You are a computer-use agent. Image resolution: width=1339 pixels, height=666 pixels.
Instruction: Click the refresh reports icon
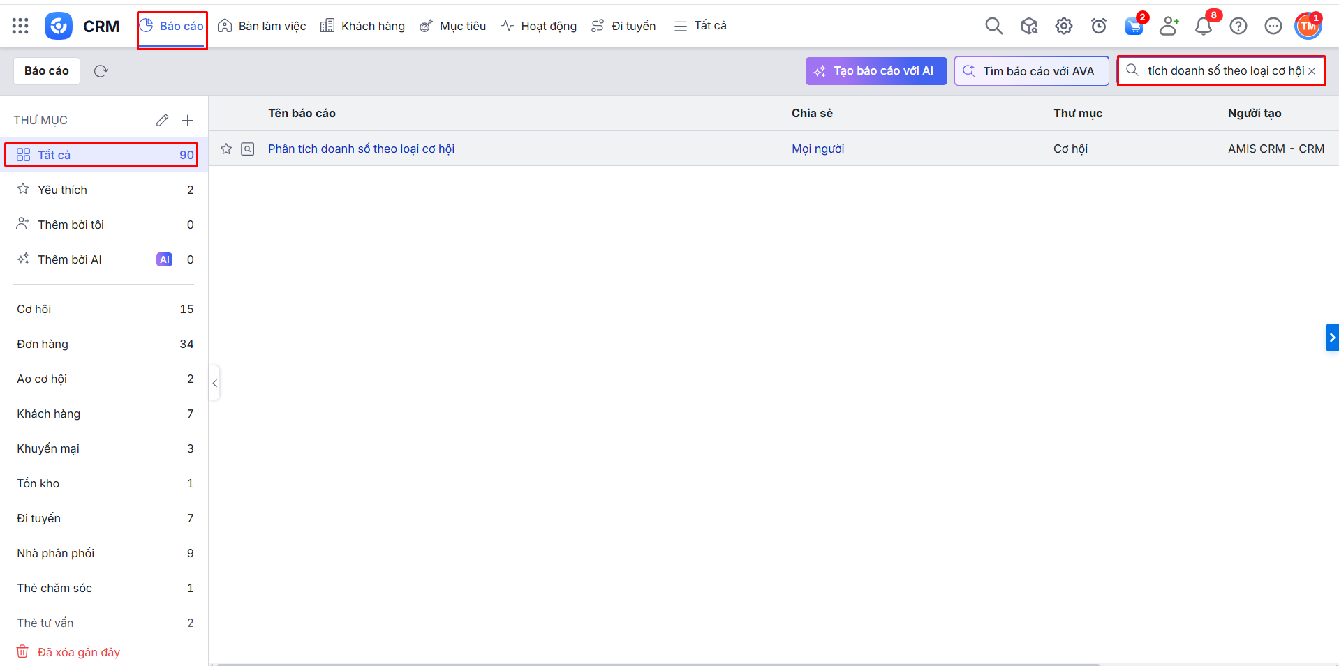101,71
